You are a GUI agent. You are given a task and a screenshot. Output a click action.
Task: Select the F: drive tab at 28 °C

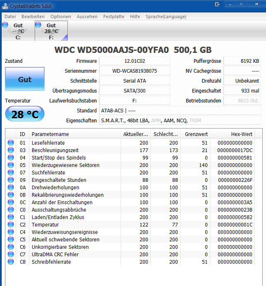51,31
